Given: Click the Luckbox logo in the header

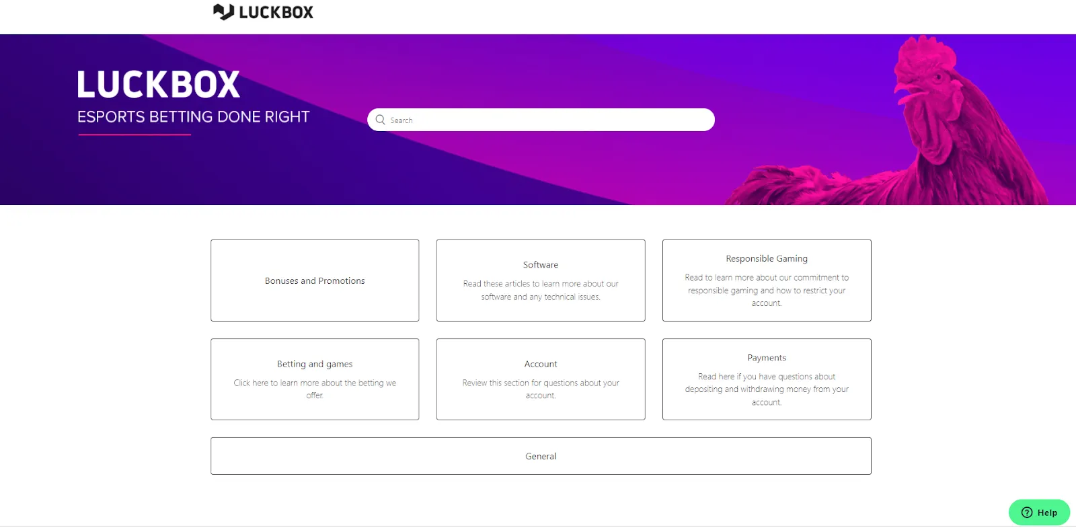Looking at the screenshot, I should pos(263,12).
